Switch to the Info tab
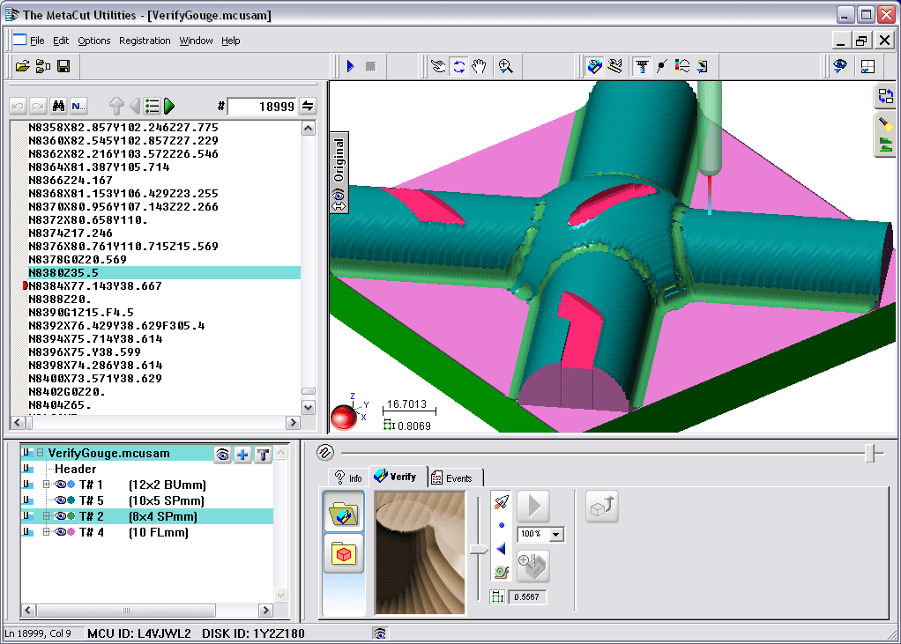This screenshot has width=901, height=644. [x=348, y=477]
